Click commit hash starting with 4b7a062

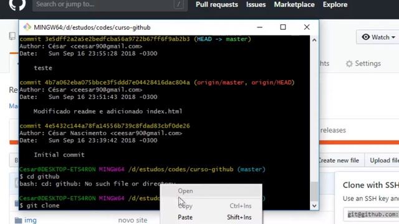[117, 82]
